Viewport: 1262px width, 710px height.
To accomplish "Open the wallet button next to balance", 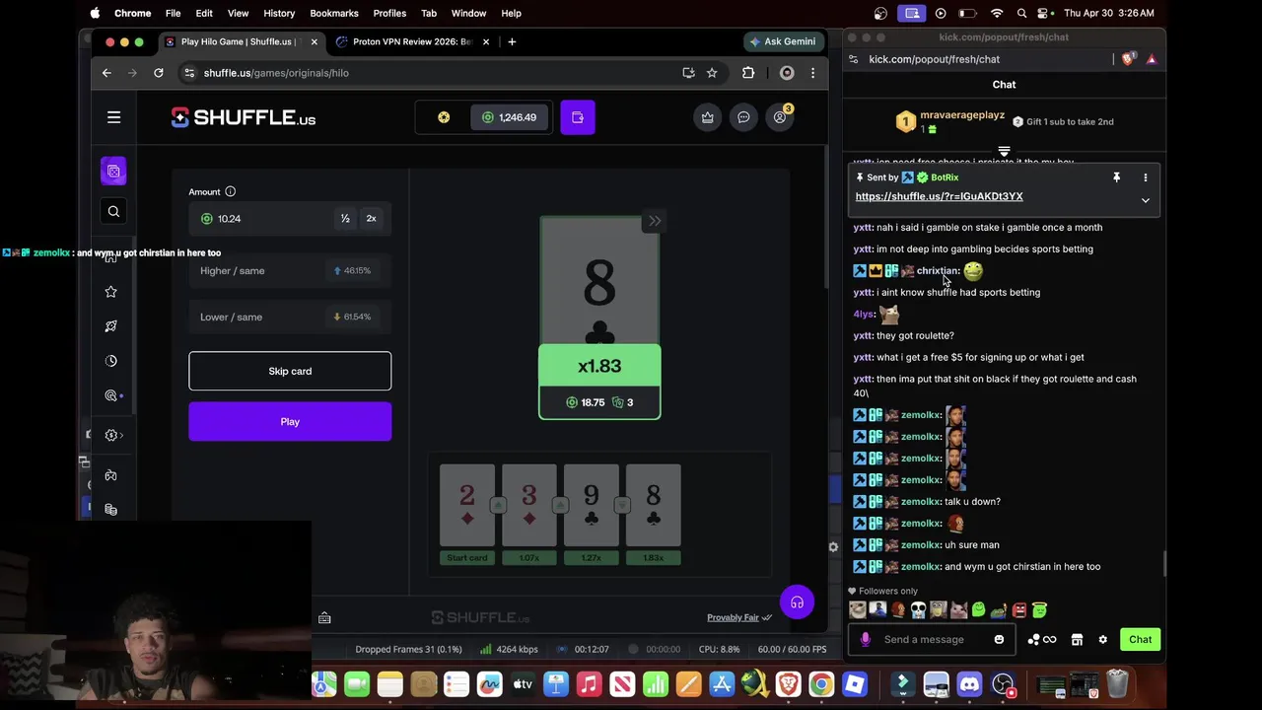I will (x=578, y=117).
